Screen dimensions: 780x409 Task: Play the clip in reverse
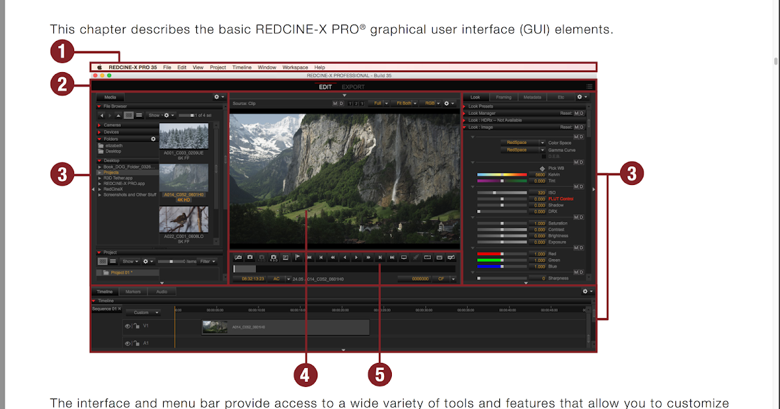click(344, 257)
